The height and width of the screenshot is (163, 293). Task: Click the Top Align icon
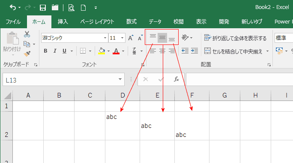[153, 36]
